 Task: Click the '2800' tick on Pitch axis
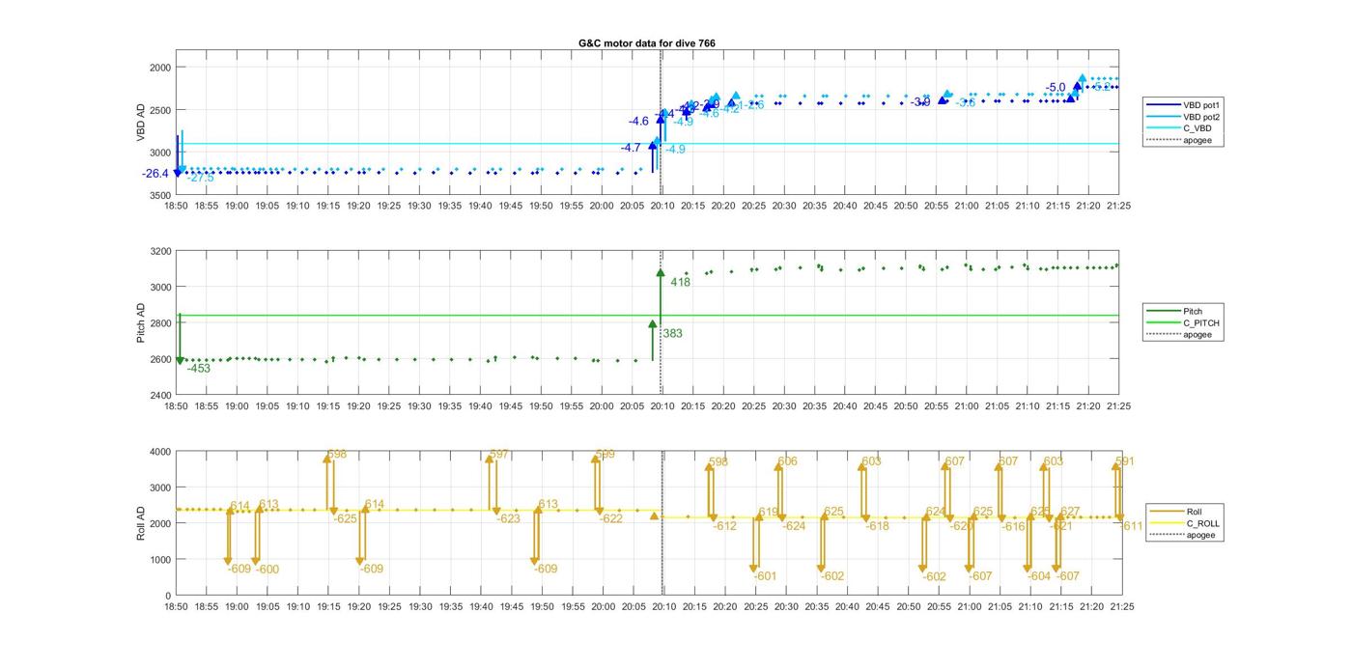(x=160, y=323)
